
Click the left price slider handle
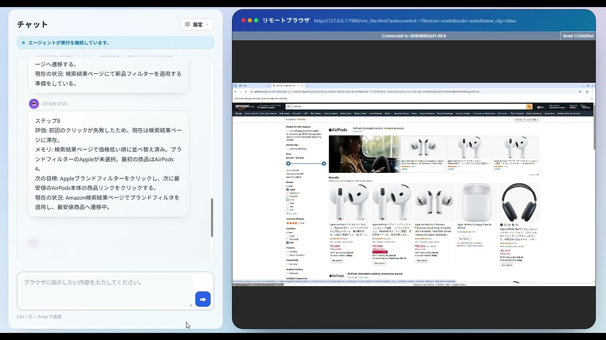pyautogui.click(x=288, y=163)
